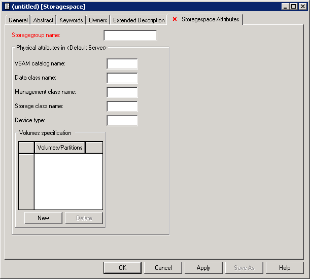Add a New volume entry
The height and width of the screenshot is (279, 310).
pos(43,218)
